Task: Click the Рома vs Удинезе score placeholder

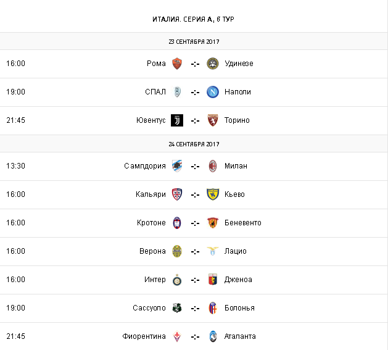Action: pyautogui.click(x=195, y=64)
